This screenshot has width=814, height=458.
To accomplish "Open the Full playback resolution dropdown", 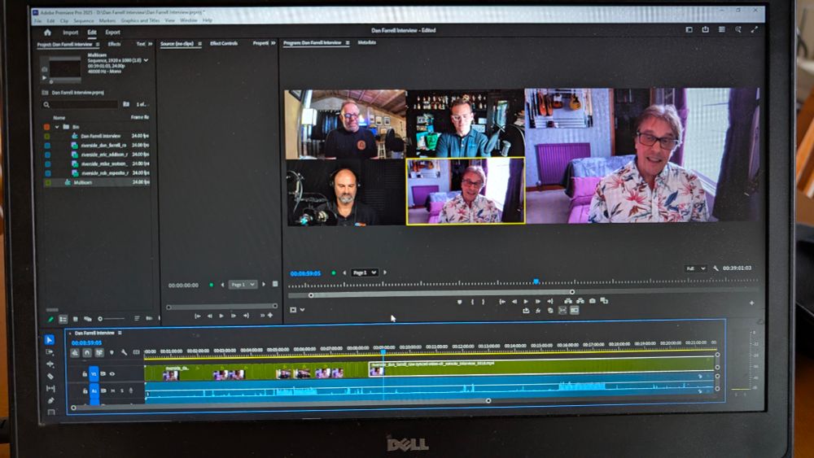I will [696, 268].
